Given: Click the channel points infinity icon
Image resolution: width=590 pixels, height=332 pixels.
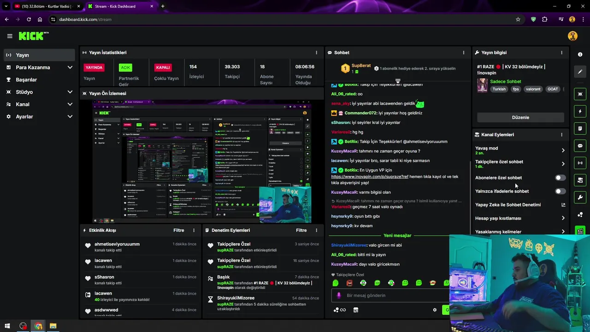Looking at the screenshot, I should (x=340, y=310).
